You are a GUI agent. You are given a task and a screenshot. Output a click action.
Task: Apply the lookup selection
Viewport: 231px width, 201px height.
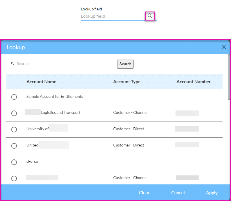[x=212, y=193]
